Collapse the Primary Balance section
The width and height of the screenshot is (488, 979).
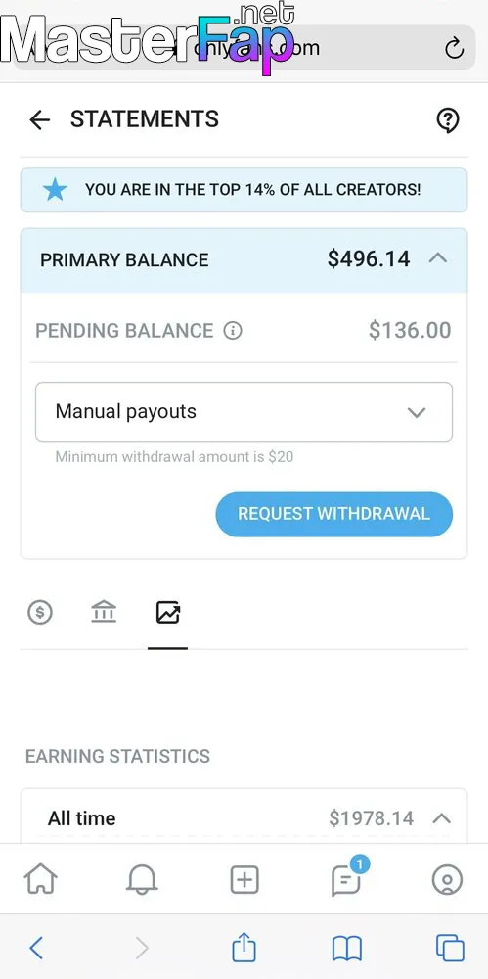pyautogui.click(x=438, y=258)
